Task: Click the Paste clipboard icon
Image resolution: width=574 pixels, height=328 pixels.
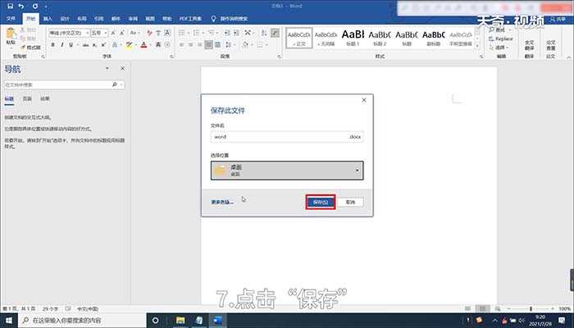Action: (11, 36)
